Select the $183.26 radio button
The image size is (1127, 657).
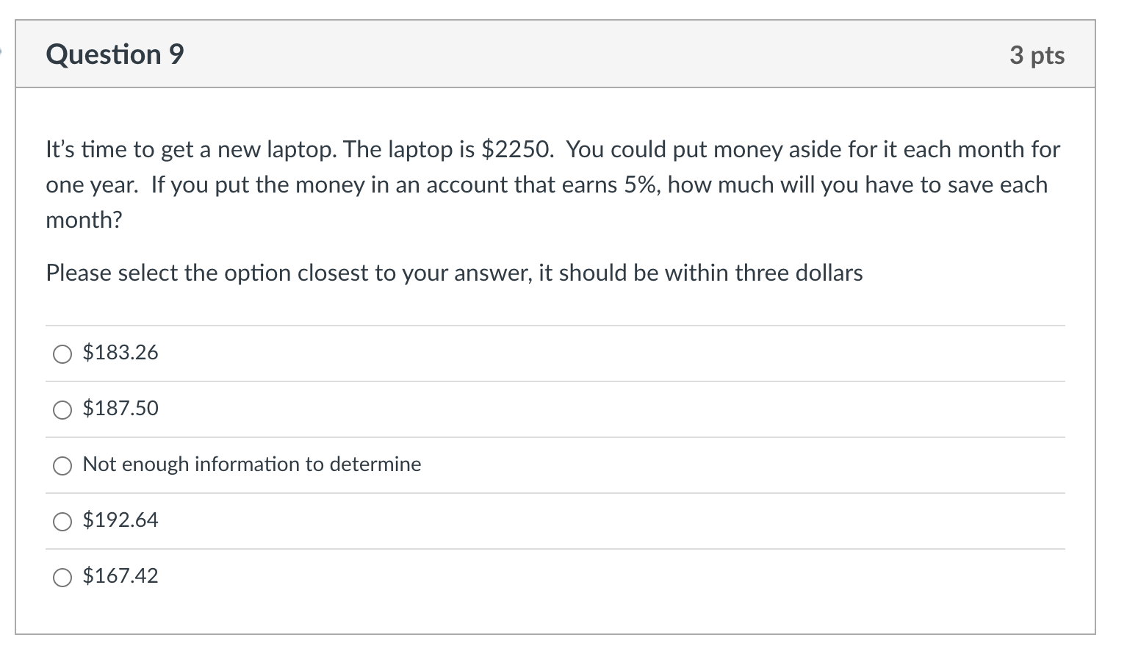point(62,354)
